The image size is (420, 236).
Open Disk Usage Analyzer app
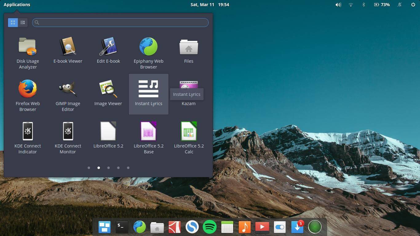[28, 53]
